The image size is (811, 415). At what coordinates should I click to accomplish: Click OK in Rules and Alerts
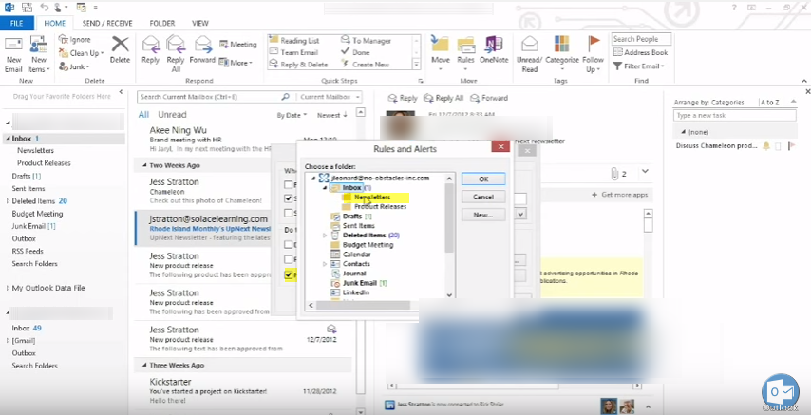(483, 179)
